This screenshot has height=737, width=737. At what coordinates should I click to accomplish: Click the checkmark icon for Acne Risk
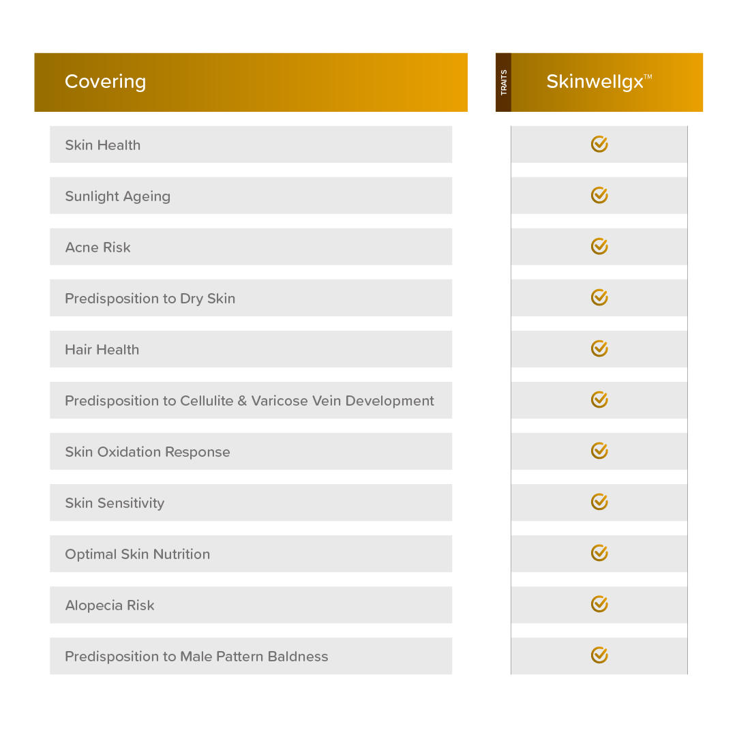point(599,246)
